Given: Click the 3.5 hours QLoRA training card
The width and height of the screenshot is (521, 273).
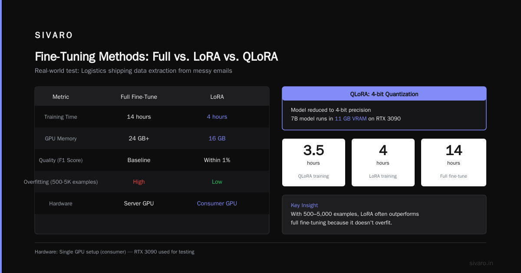Looking at the screenshot, I should tap(313, 162).
